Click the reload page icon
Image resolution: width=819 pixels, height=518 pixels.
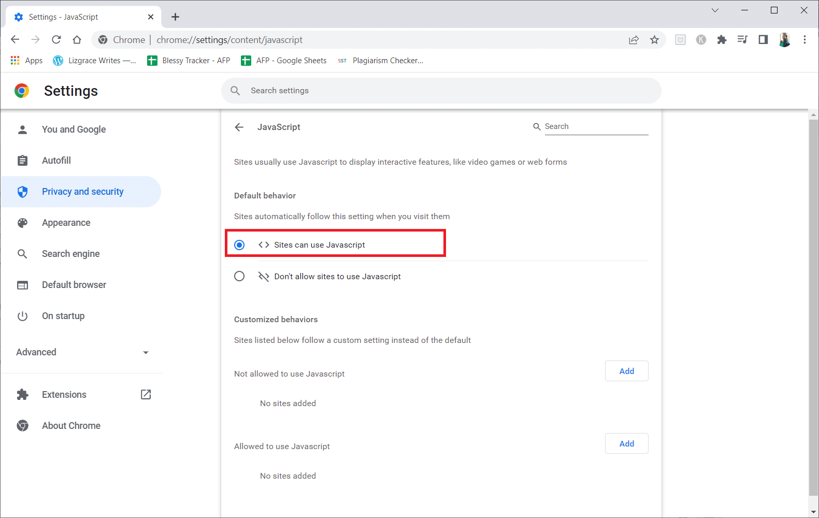[x=56, y=40]
